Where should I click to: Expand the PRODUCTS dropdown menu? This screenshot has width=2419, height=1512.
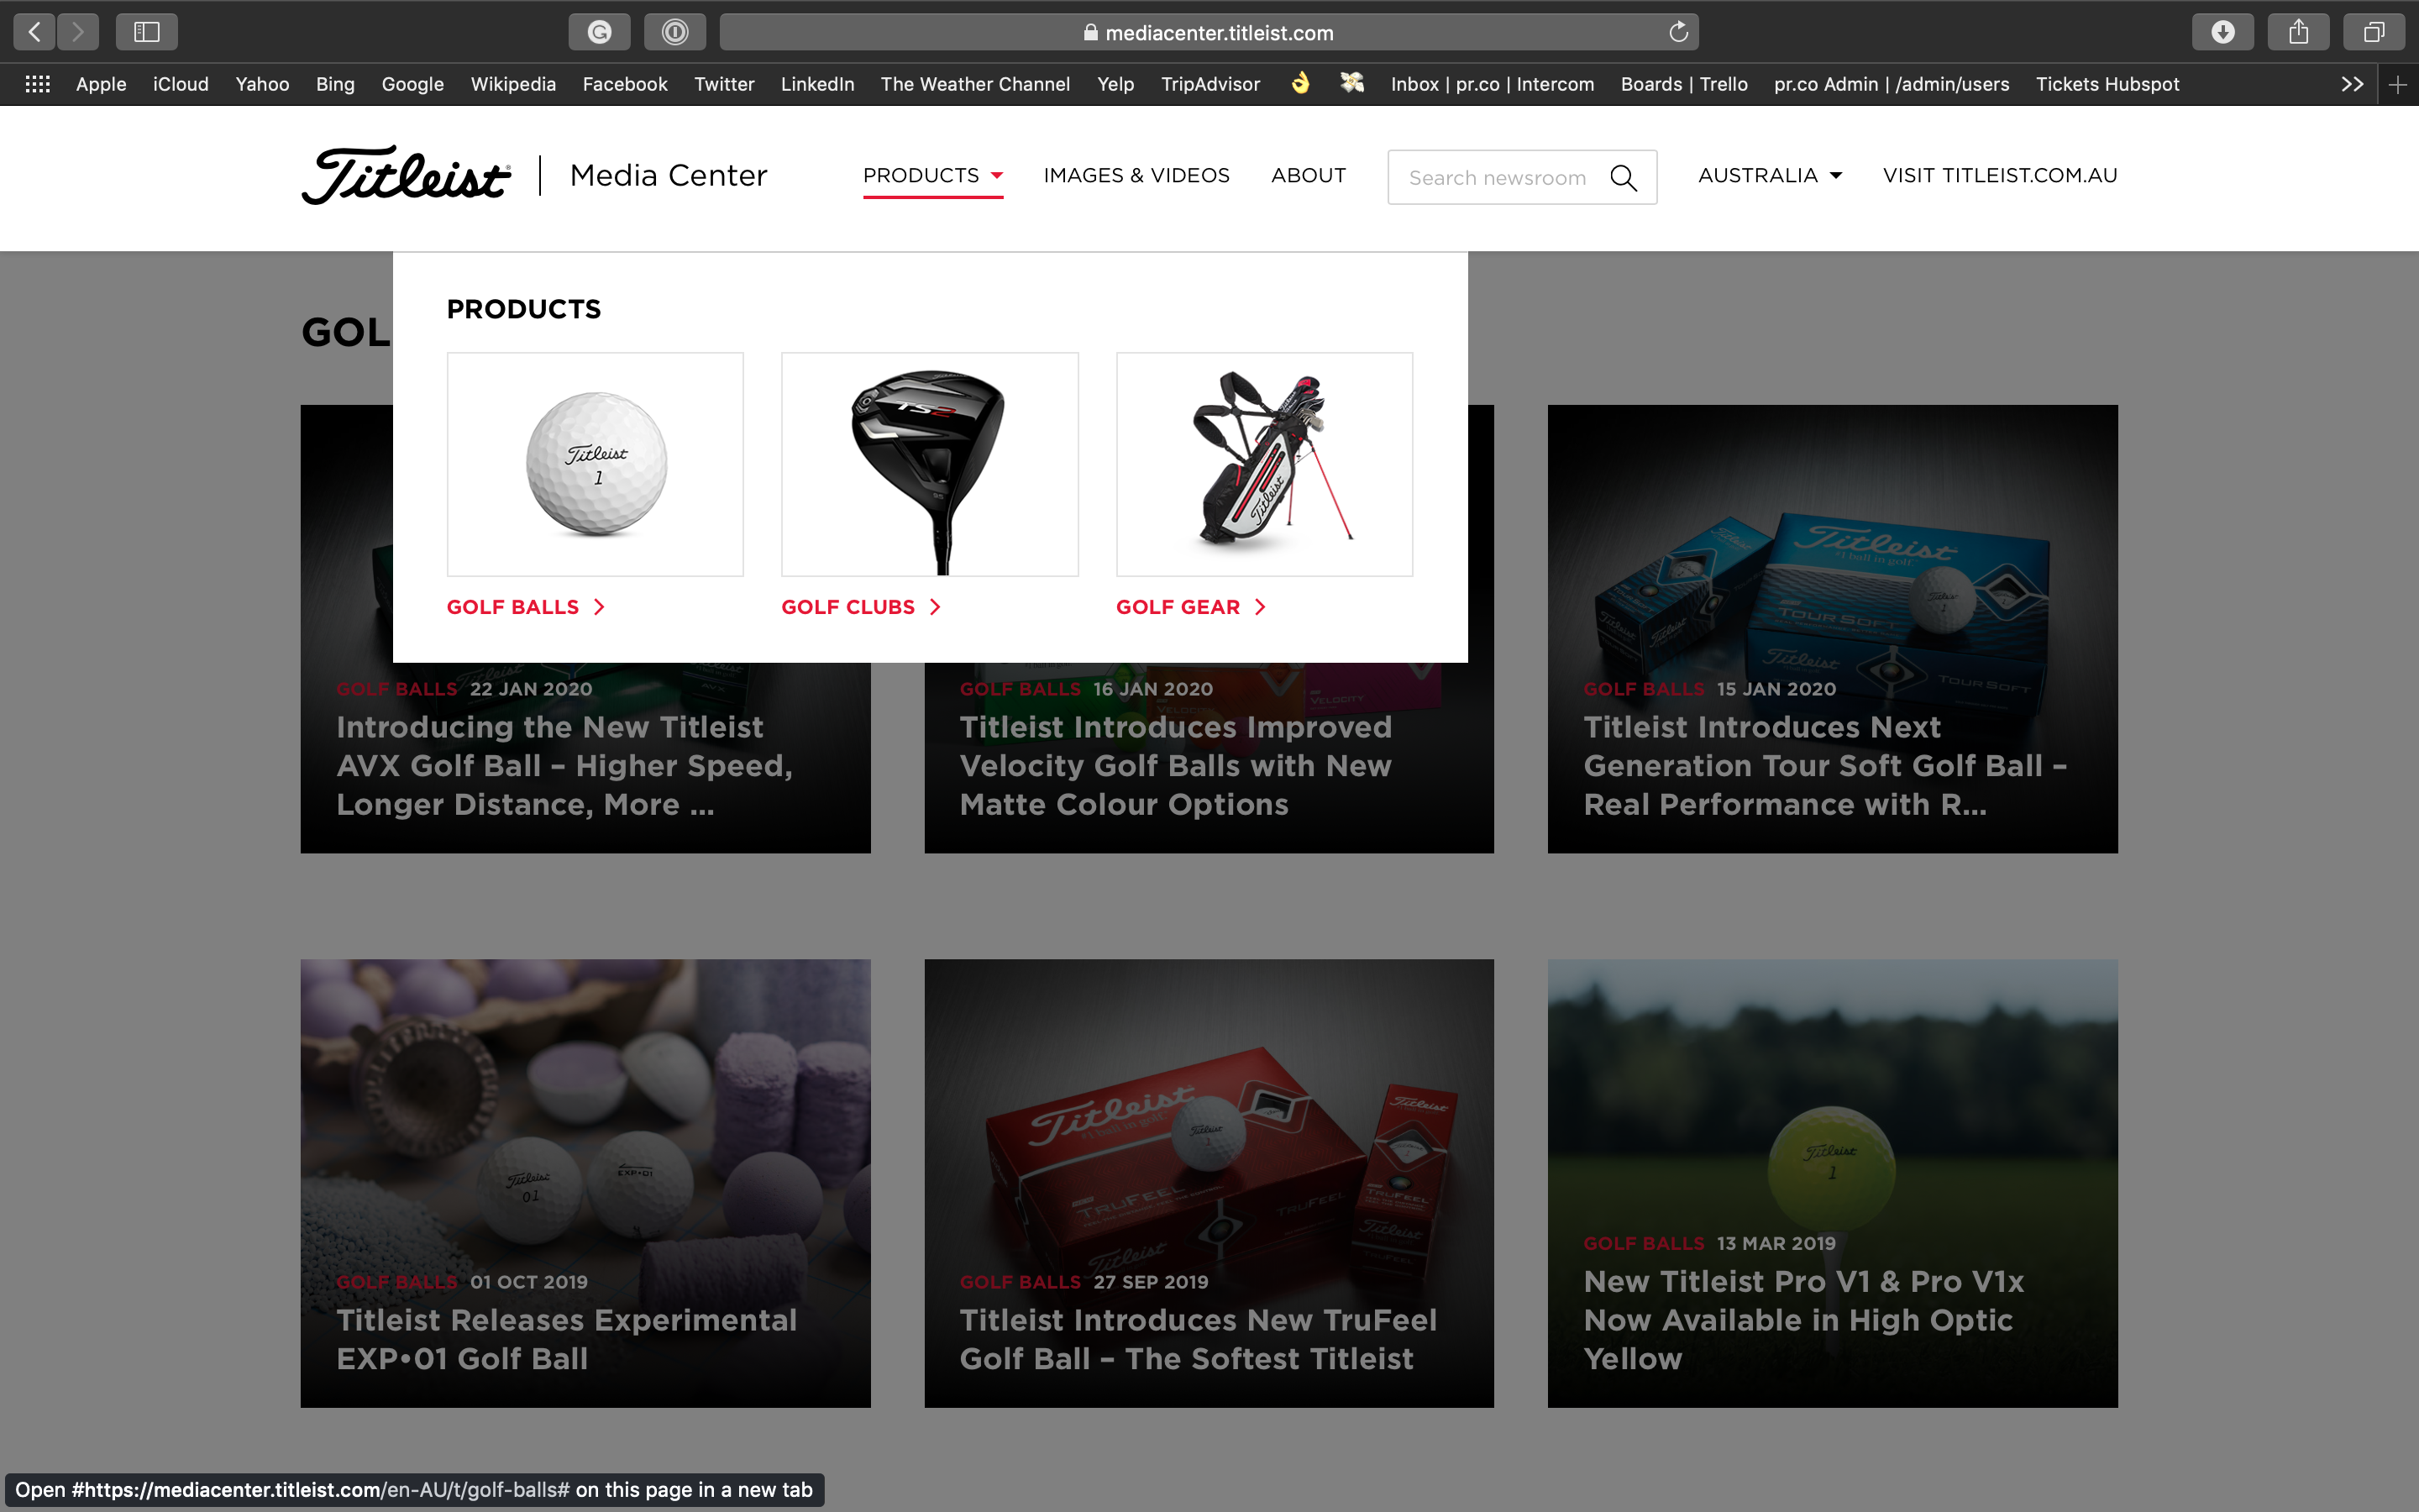[932, 175]
